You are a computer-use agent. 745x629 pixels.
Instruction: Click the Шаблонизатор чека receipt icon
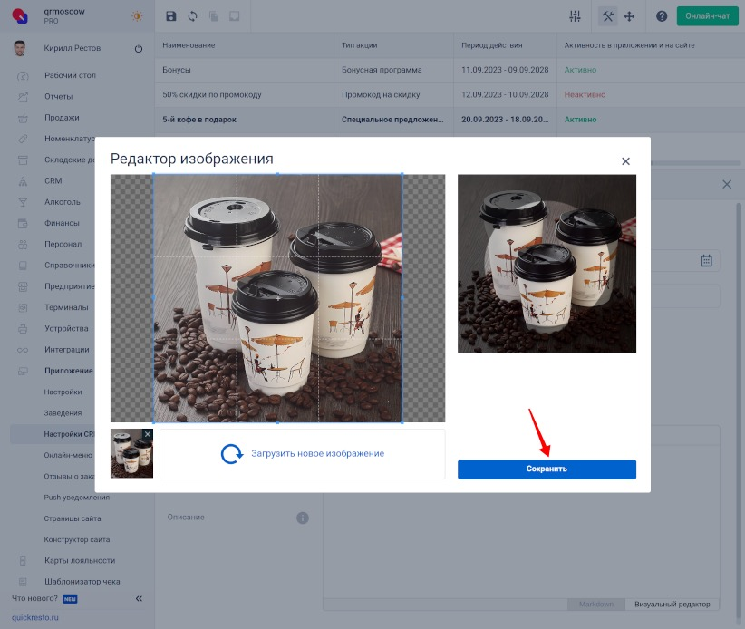tap(23, 582)
